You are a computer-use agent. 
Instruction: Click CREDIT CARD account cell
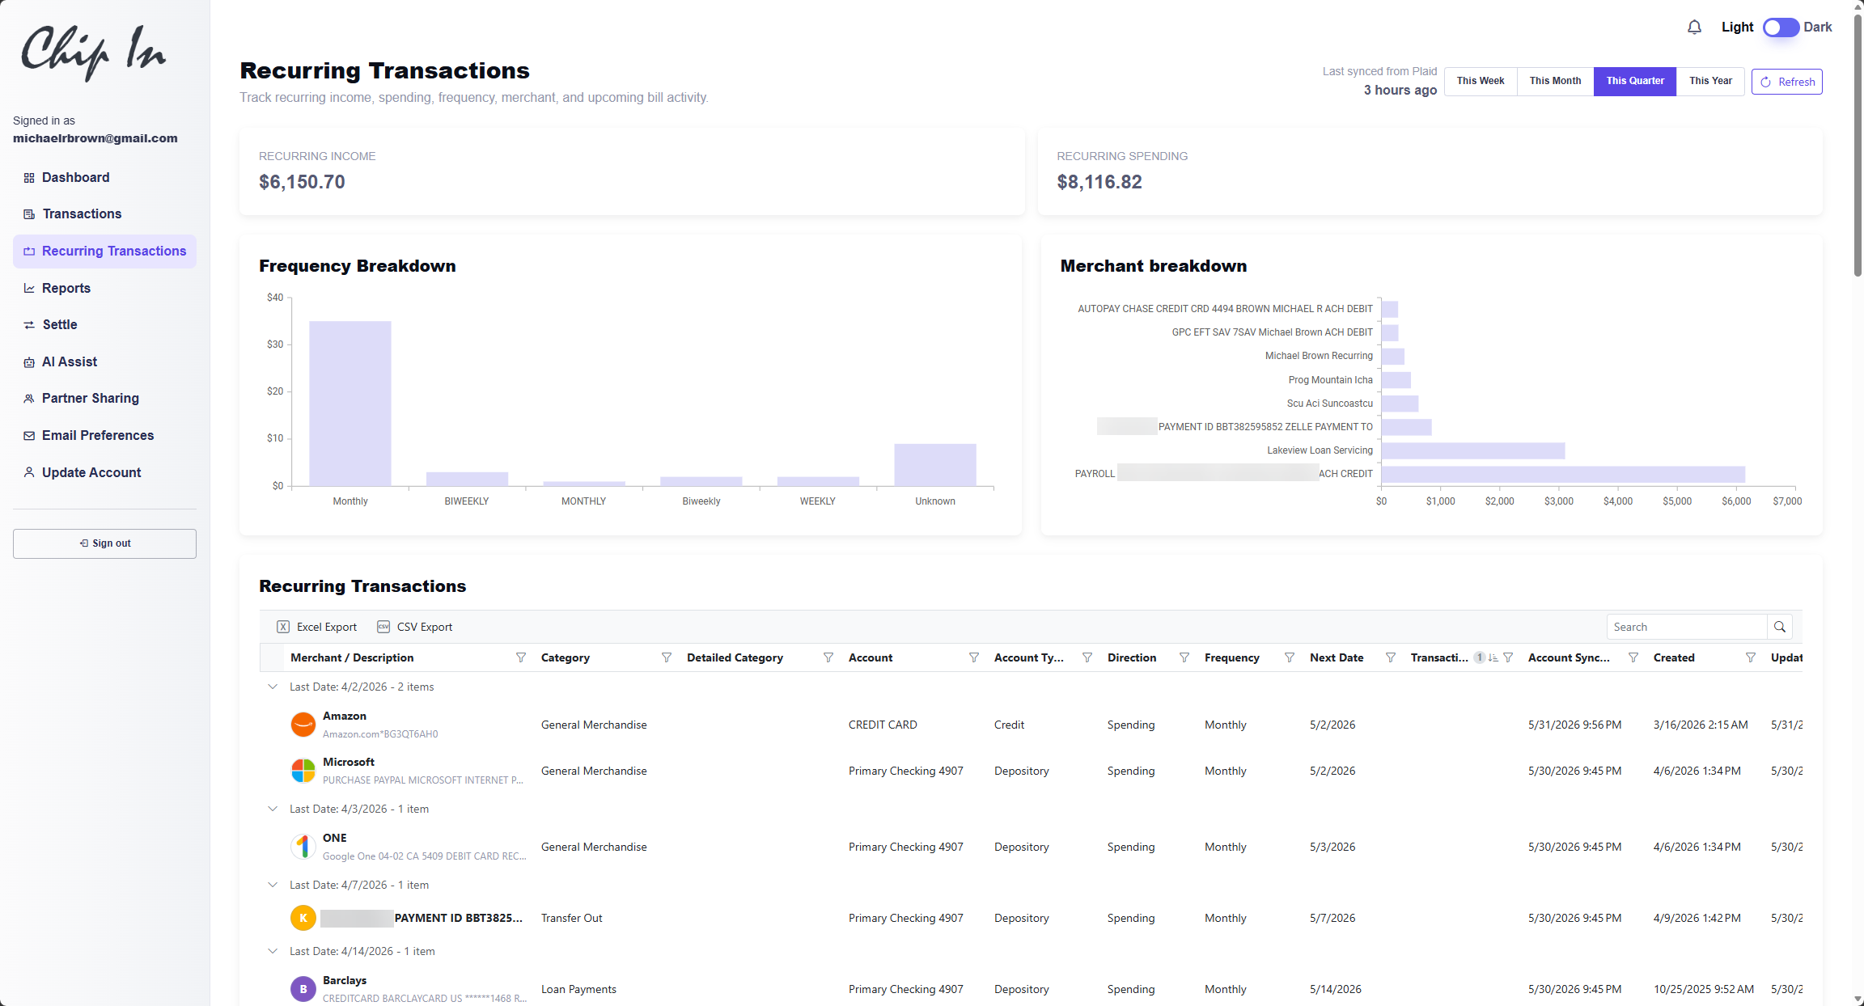(883, 725)
